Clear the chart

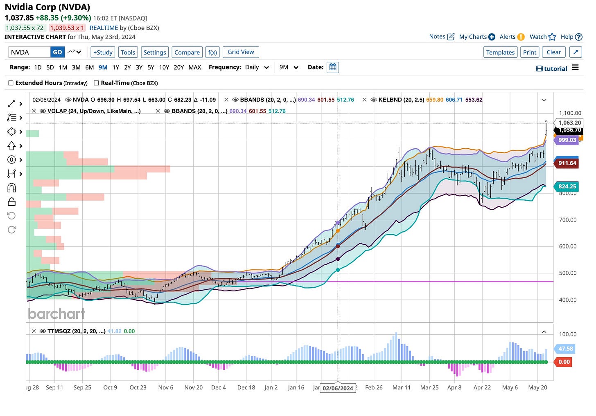554,52
